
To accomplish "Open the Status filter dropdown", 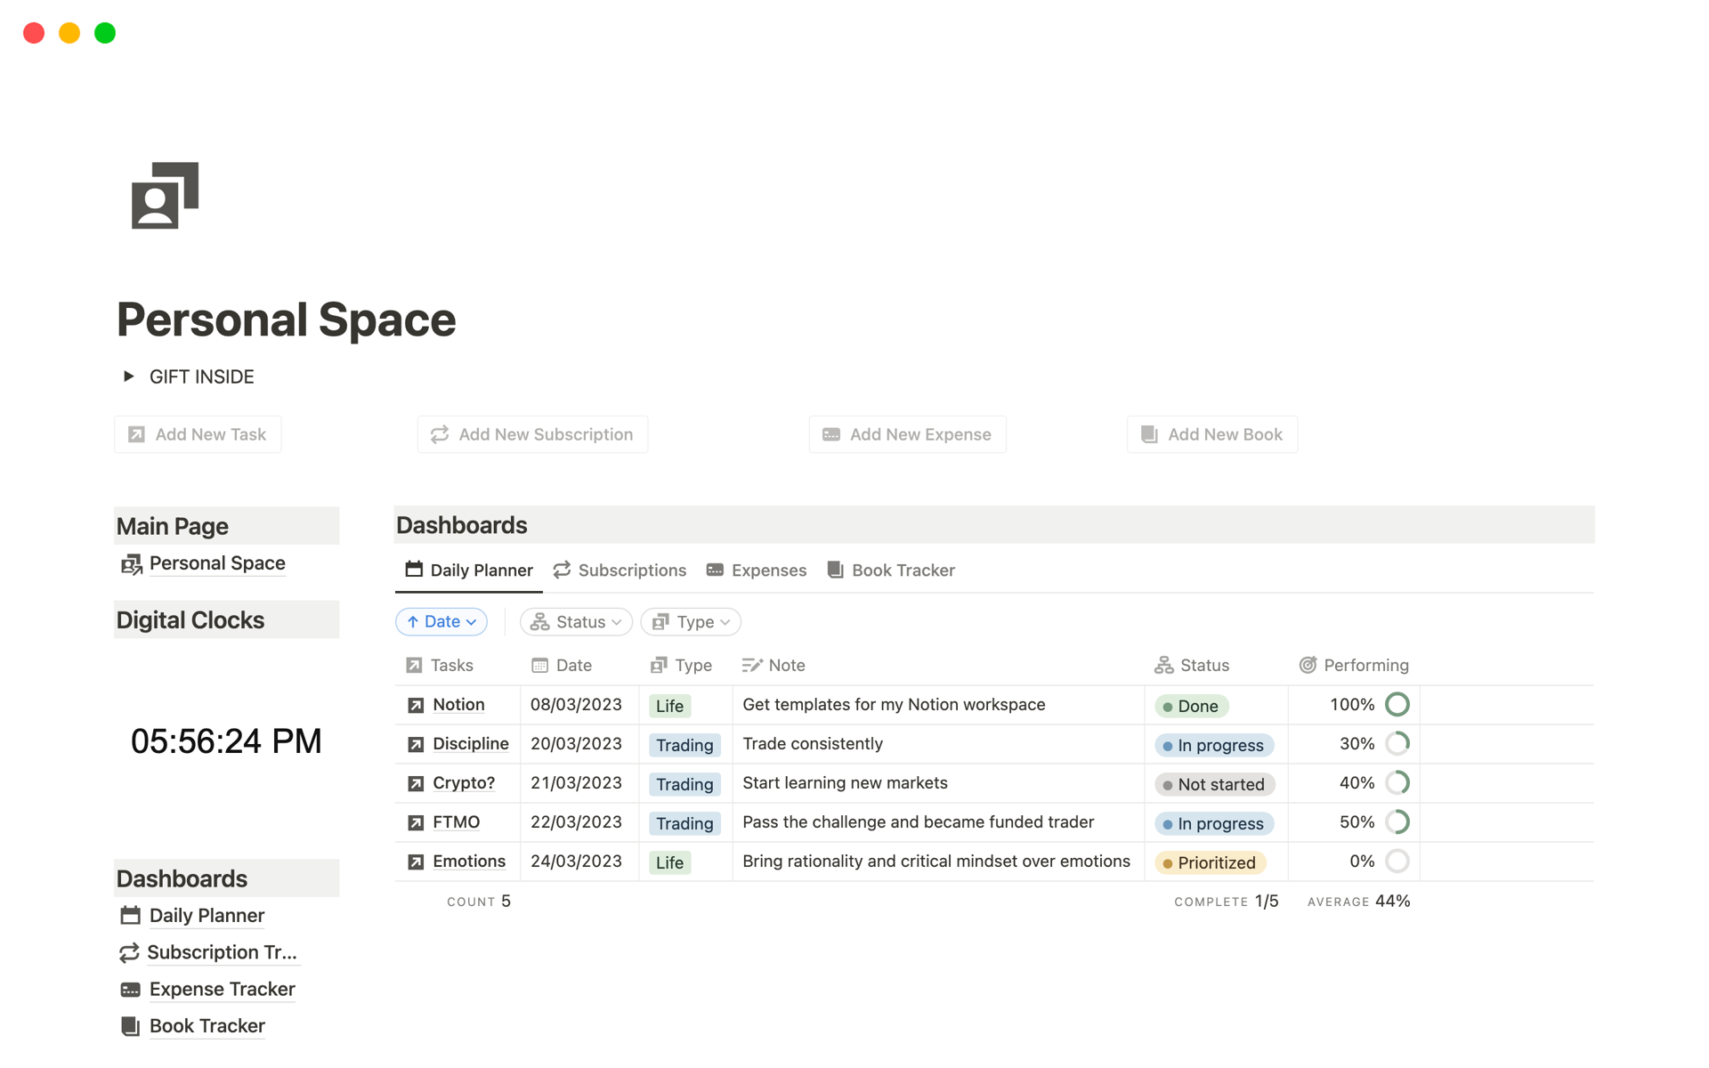I will 575,621.
